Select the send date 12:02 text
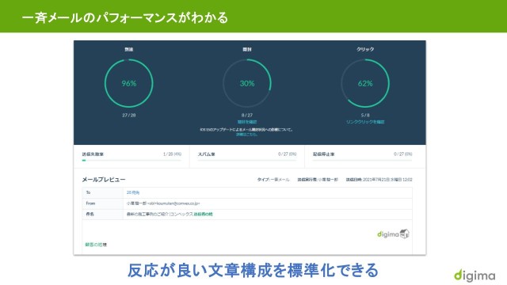This screenshot has height=285, width=507. click(379, 180)
